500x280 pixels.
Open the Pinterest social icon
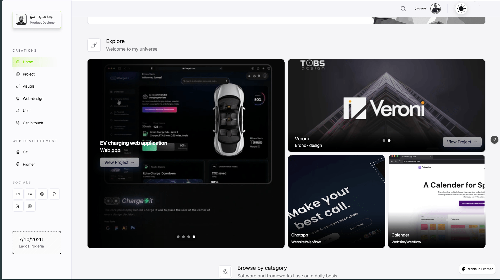pos(54,194)
